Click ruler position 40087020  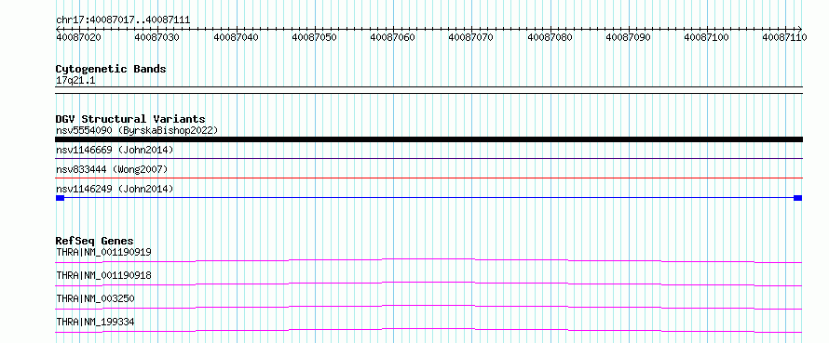pyautogui.click(x=79, y=37)
